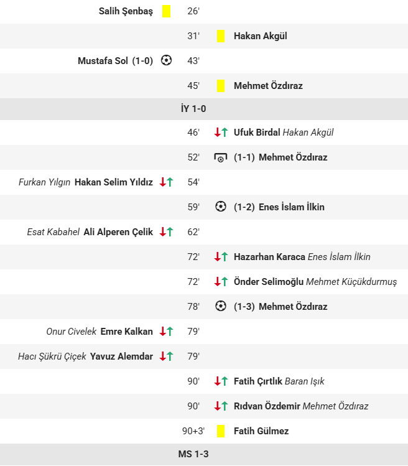
Task: Click the 78' goal ball icon
Action: [221, 306]
